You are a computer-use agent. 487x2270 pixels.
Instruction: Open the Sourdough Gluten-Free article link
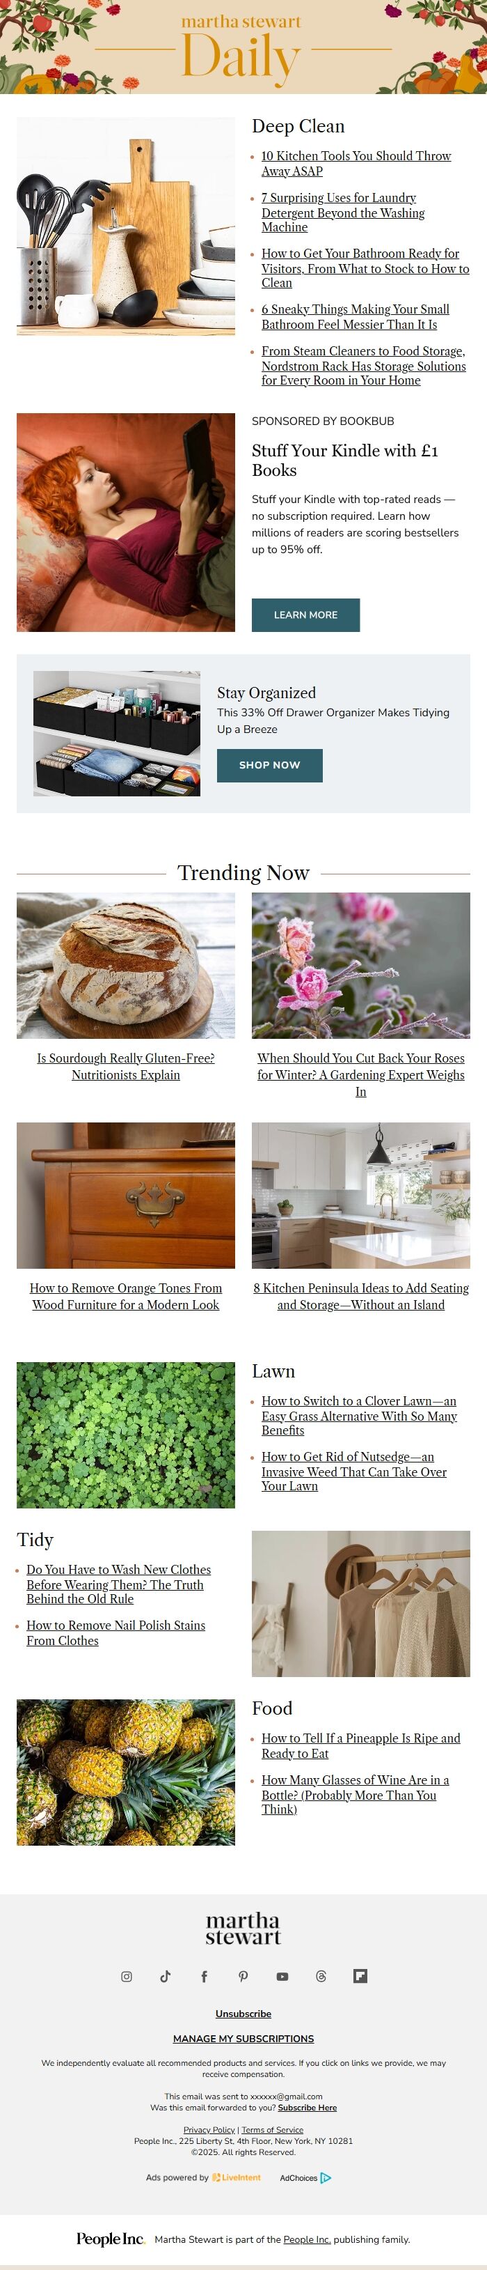click(x=126, y=1066)
